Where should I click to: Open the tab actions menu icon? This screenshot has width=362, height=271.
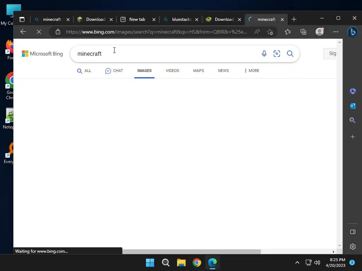click(22, 19)
